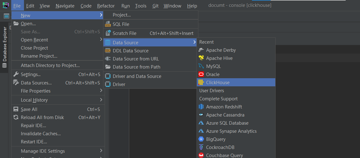360x158 pixels.
Task: Open the View menu
Action: coord(45,6)
